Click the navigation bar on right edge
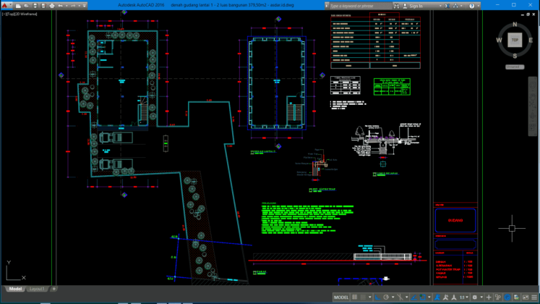 click(x=532, y=107)
